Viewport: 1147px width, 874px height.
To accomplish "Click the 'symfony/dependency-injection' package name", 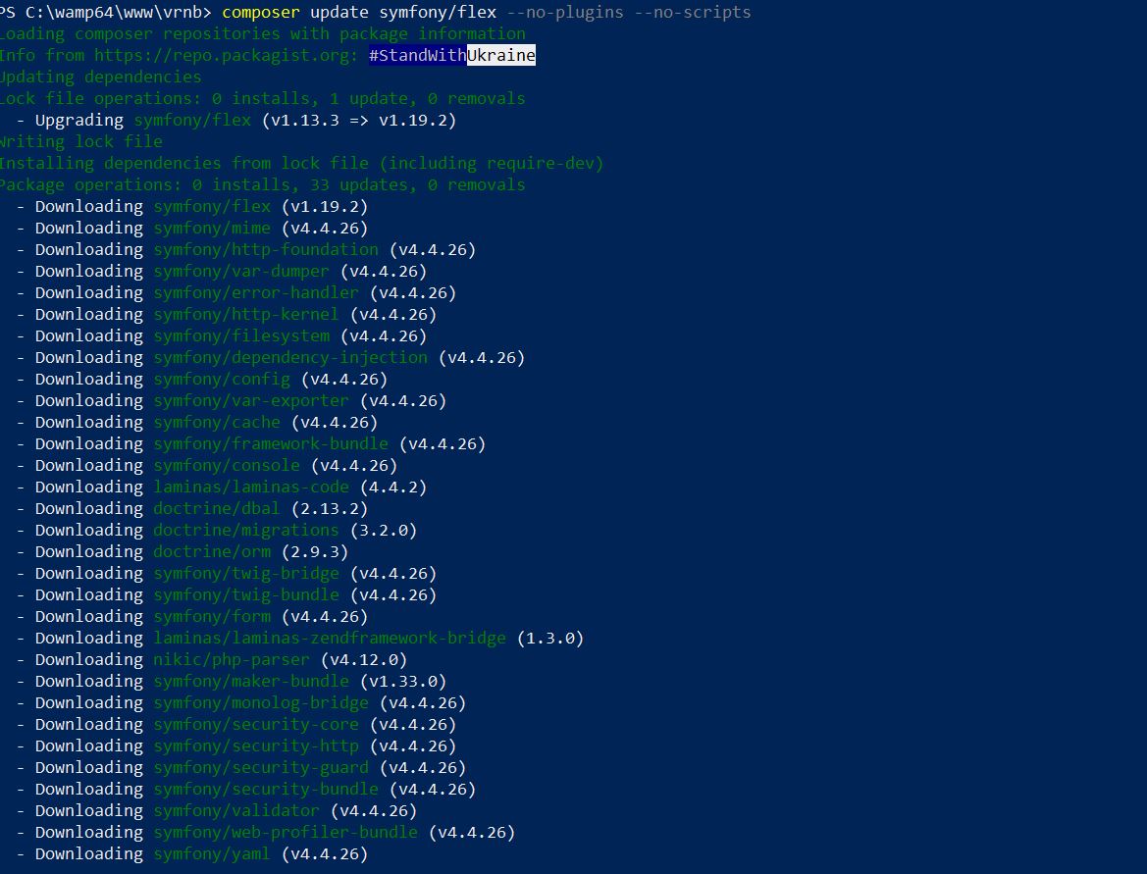I will tap(290, 358).
